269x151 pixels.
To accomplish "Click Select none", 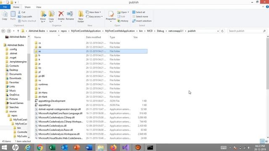I will pyautogui.click(x=140, y=17).
